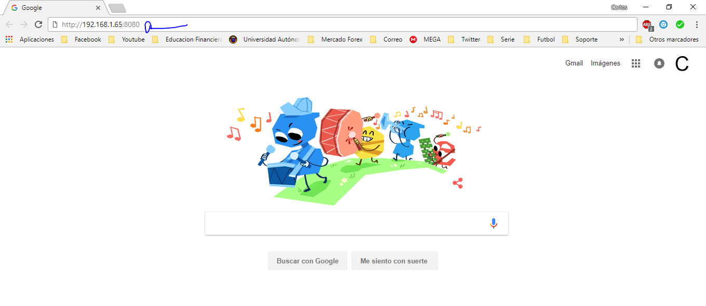Open the Aplicaciones apps shortcut
This screenshot has width=706, height=306.
coord(30,39)
